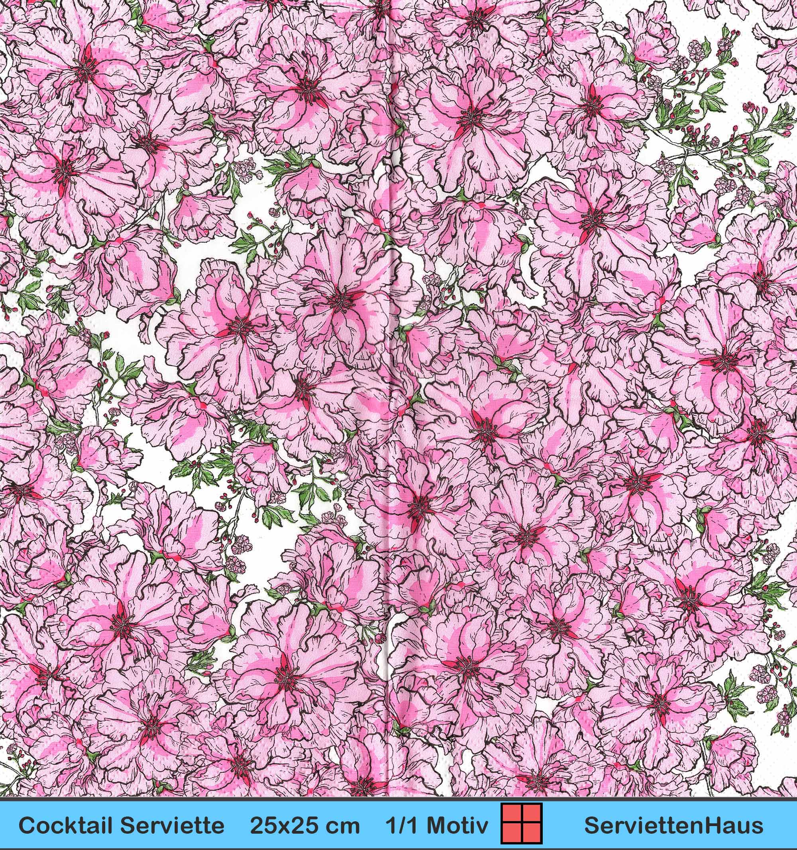Click the "Cocktail Serviette" label

coord(122,826)
